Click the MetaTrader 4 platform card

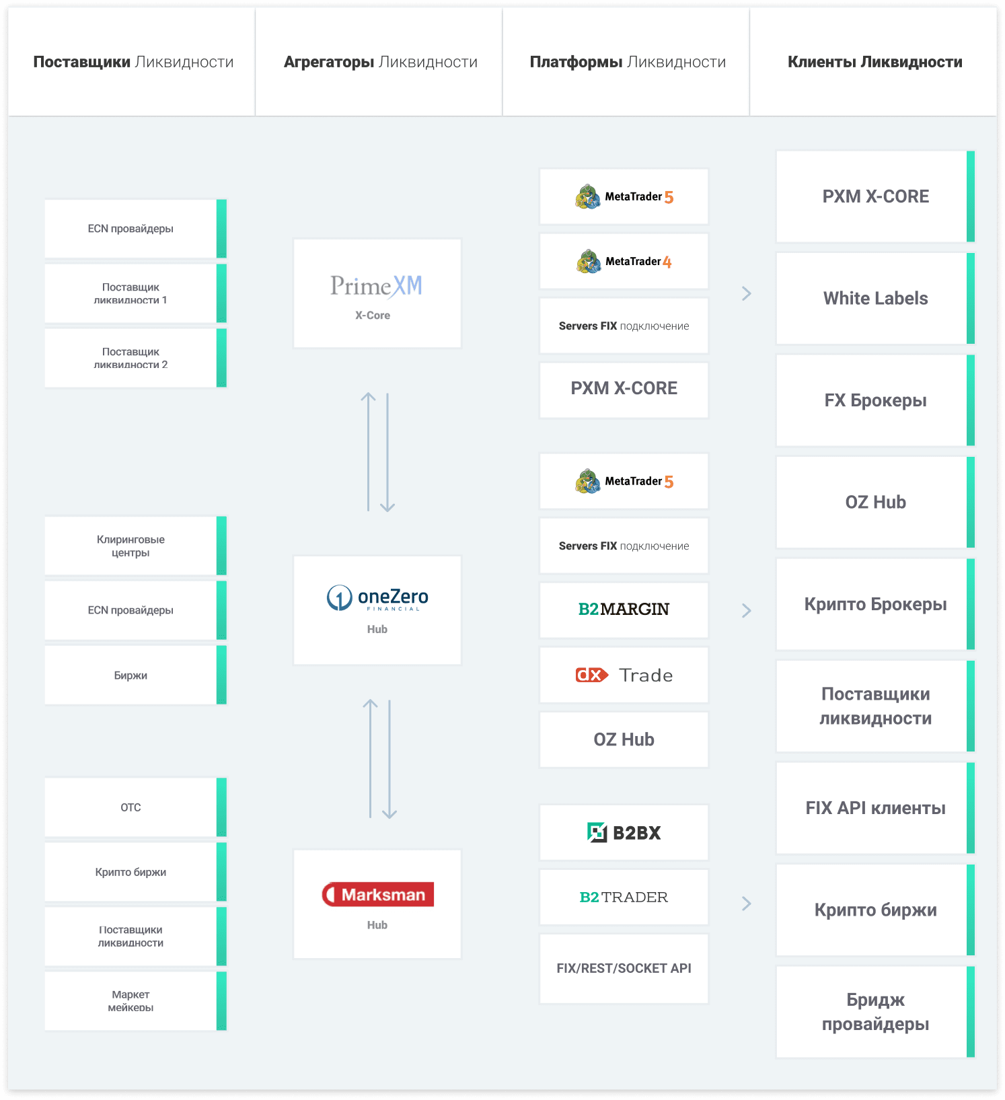click(x=624, y=261)
